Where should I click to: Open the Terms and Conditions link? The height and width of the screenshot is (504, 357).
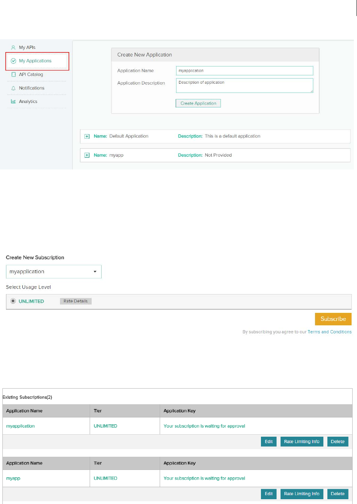(x=329, y=332)
